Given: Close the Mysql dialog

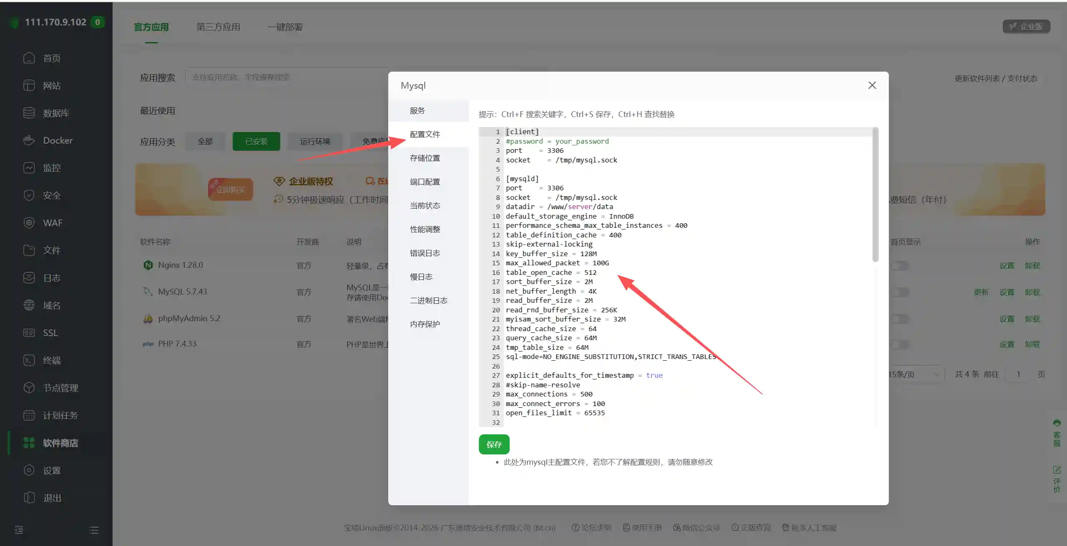Looking at the screenshot, I should tap(872, 85).
